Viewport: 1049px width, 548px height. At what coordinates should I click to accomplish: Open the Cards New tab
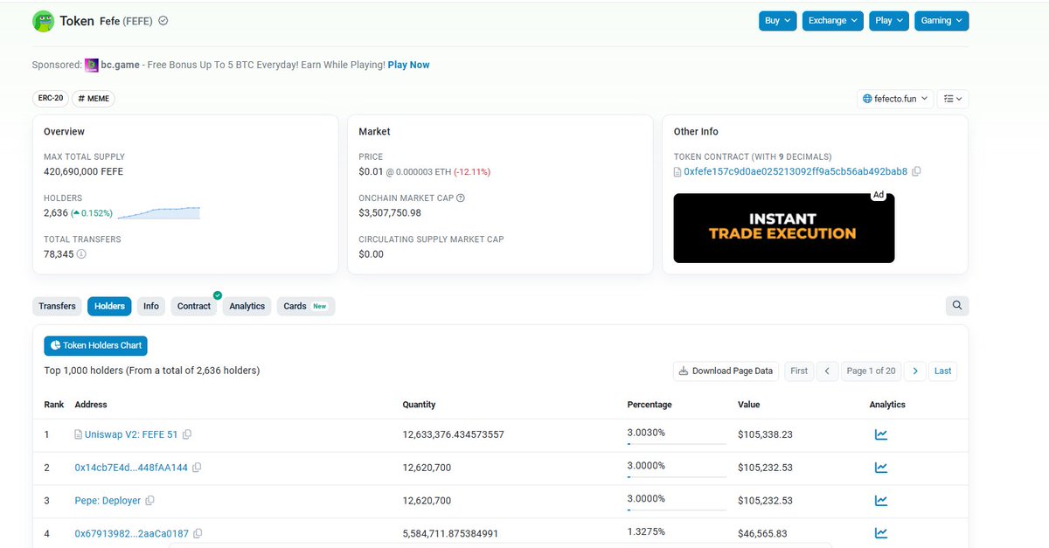(306, 306)
